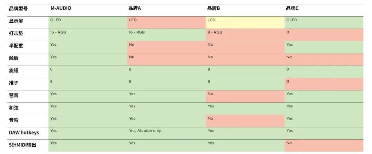Select the 品牌A column header

(x=135, y=8)
